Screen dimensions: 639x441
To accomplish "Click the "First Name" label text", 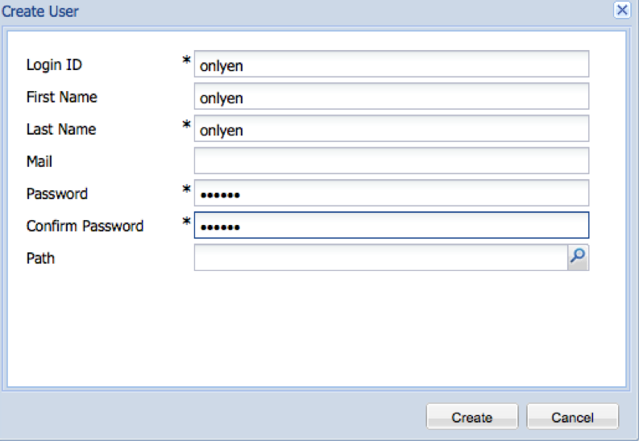I will pos(61,97).
